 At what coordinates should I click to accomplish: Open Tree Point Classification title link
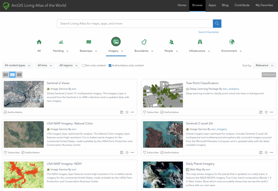click(x=202, y=83)
